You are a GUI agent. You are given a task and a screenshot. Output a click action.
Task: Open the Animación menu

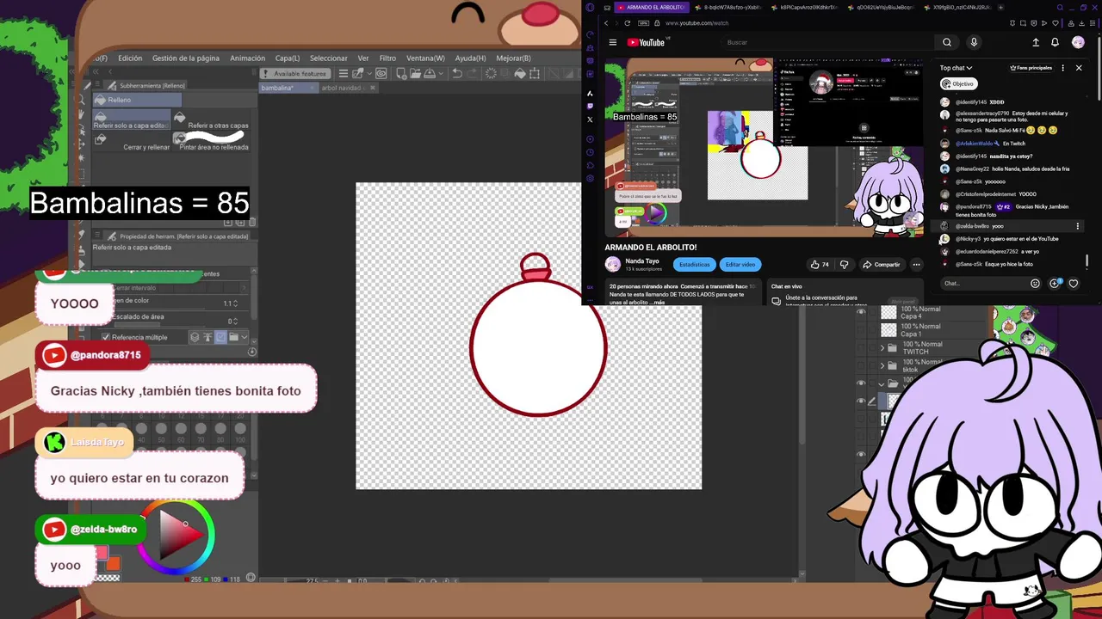[x=247, y=58]
